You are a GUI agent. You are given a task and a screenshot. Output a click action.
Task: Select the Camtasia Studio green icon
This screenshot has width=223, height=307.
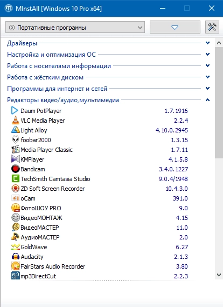[x=16, y=179]
